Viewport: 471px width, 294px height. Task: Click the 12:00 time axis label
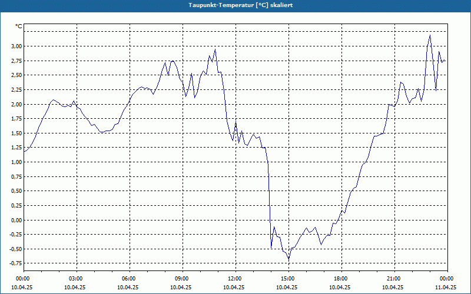(235, 279)
